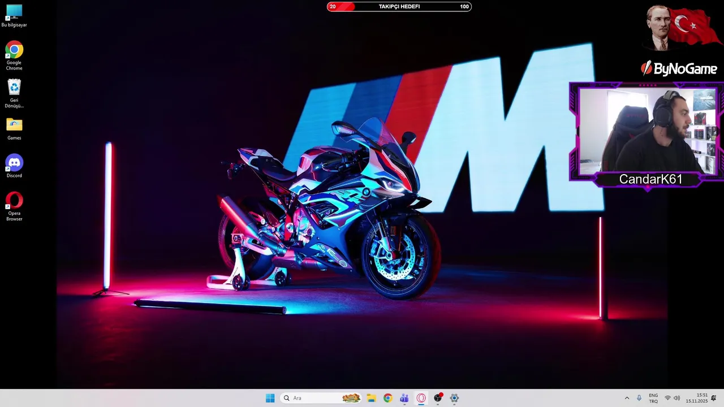Image resolution: width=724 pixels, height=407 pixels.
Task: Open OBS Studio from the taskbar
Action: pyautogui.click(x=438, y=398)
